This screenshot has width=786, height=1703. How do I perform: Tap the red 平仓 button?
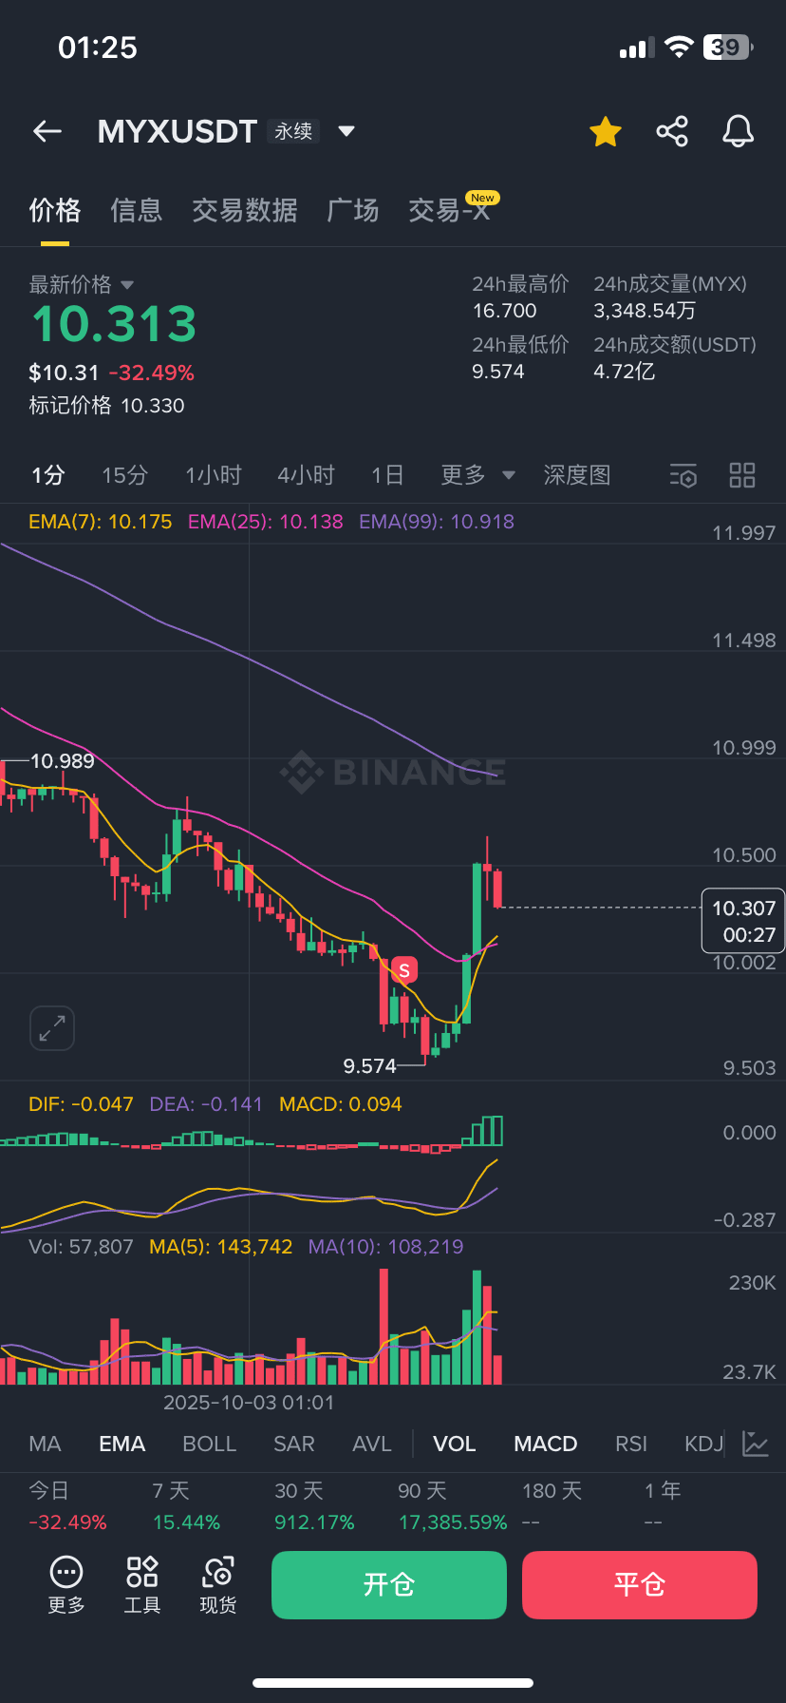tap(640, 1584)
